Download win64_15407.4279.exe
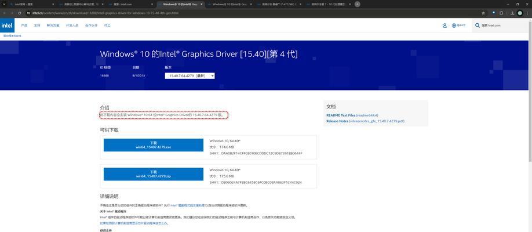Screen dimensions: 532x232 (x=154, y=145)
